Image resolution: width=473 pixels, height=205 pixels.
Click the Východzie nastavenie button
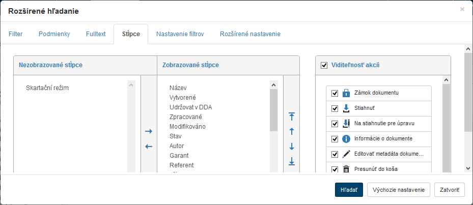[399, 190]
